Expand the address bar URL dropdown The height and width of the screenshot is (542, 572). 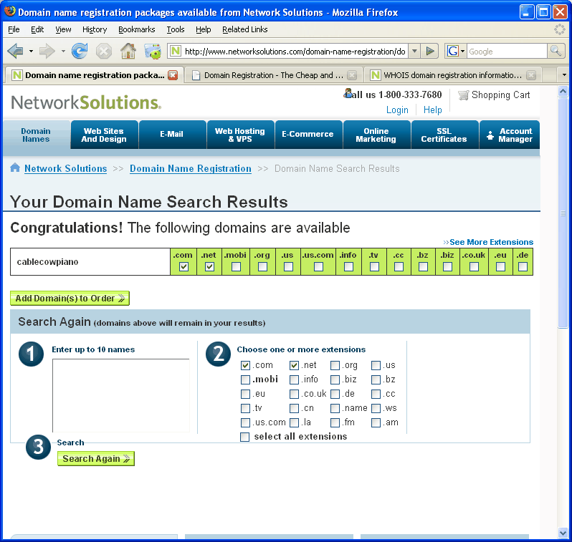pos(414,51)
